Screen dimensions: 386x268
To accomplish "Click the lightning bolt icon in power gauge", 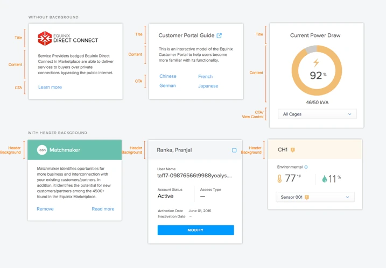I will click(x=317, y=63).
